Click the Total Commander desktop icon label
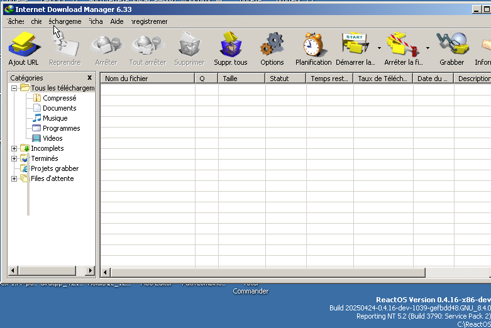491x328 pixels. click(x=250, y=288)
